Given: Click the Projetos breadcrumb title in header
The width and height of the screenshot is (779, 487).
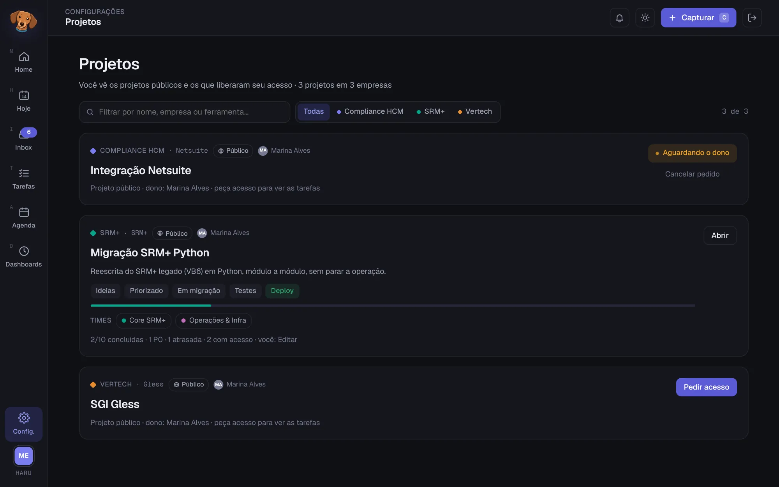Looking at the screenshot, I should point(83,22).
